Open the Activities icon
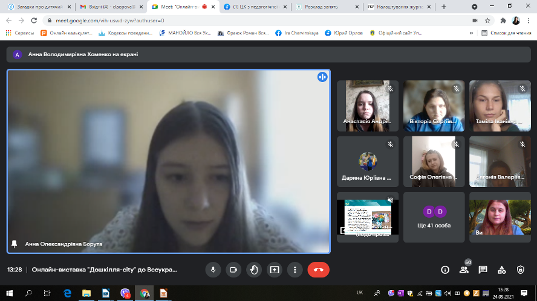 (502, 270)
